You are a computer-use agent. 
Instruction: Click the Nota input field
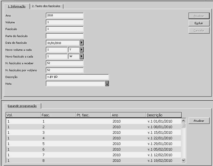pos(75,84)
